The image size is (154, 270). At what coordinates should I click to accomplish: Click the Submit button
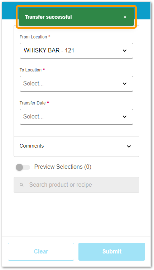pyautogui.click(x=112, y=252)
